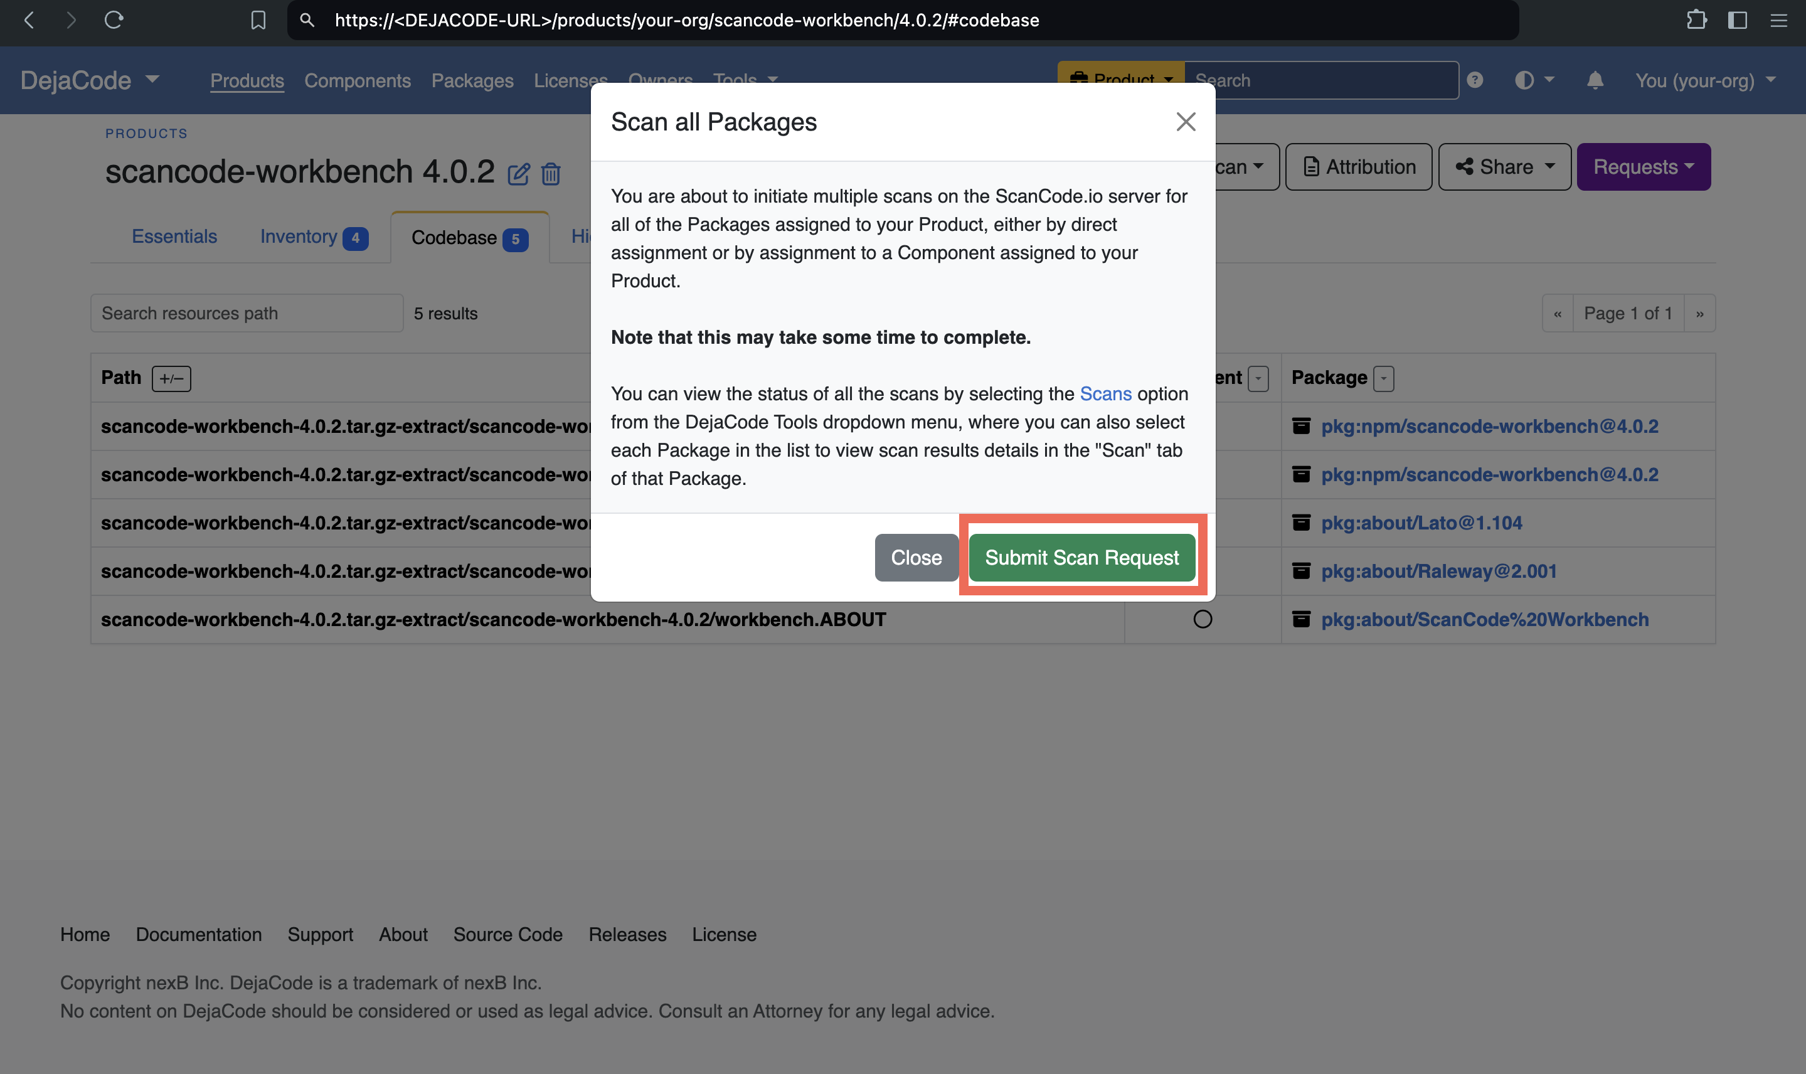Click Submit Scan Request button
Screen dimensions: 1806x1074
1081,557
